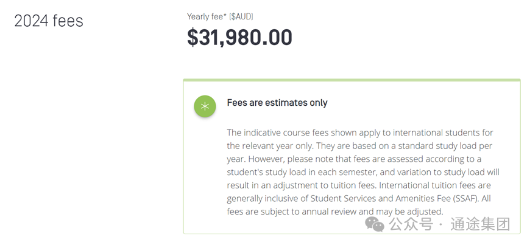Click the line starting "year. However, please note"
Screen dimensions: 527x245
[x=354, y=159]
